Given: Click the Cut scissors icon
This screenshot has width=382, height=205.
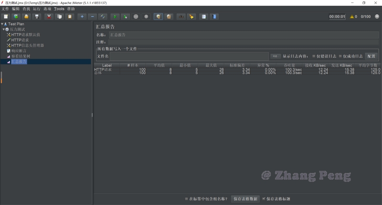Looking at the screenshot, I should tap(49, 17).
